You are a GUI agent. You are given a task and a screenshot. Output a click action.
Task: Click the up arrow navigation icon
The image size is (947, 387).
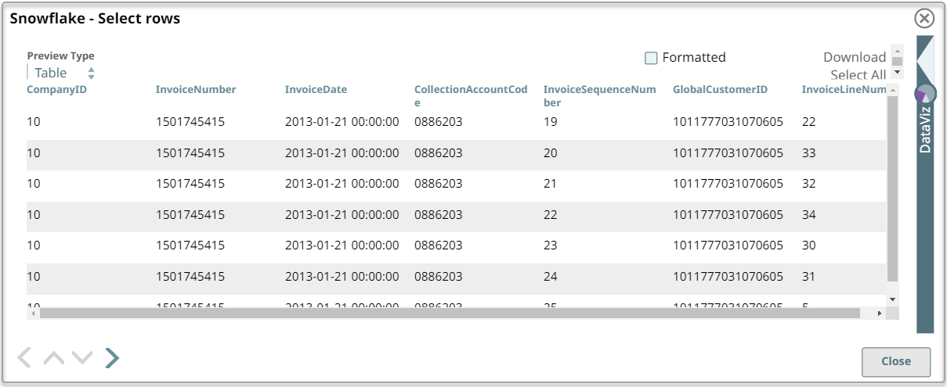[53, 358]
